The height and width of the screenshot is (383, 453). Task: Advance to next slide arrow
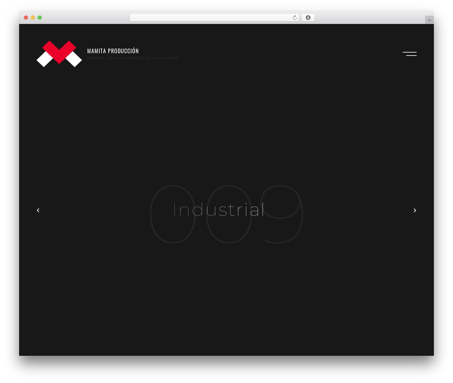pos(415,210)
